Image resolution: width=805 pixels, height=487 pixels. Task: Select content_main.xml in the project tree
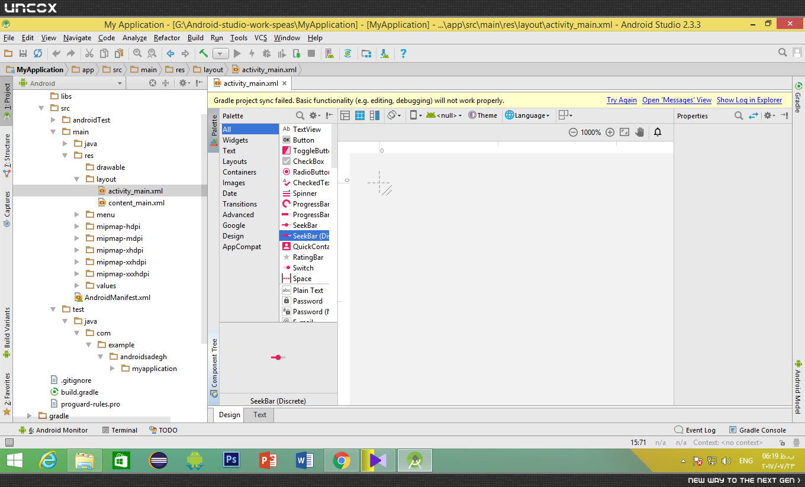coord(136,203)
